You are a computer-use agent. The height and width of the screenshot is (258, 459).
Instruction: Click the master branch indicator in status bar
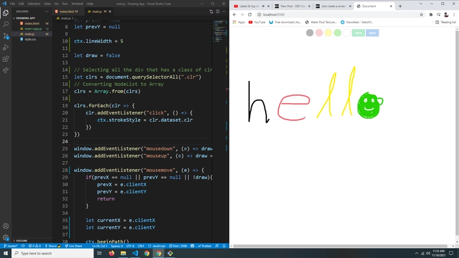[10, 246]
